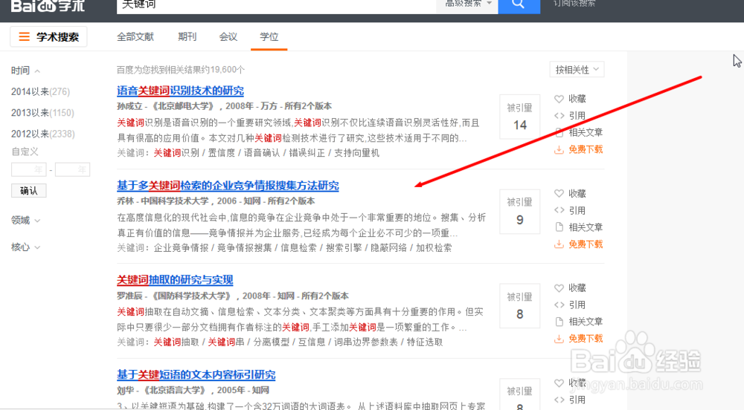Expand the 核心 filter section

25,247
